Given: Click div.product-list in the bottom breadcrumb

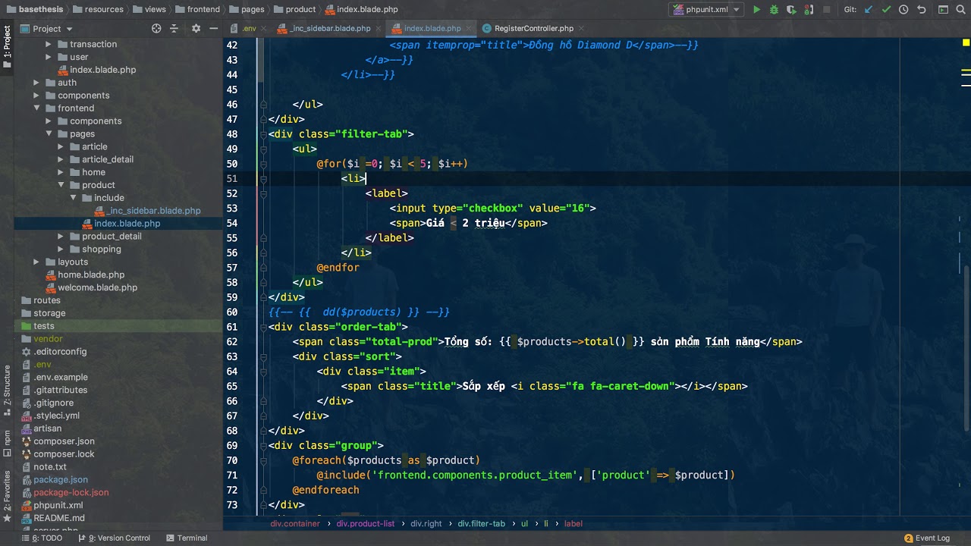Looking at the screenshot, I should point(366,524).
